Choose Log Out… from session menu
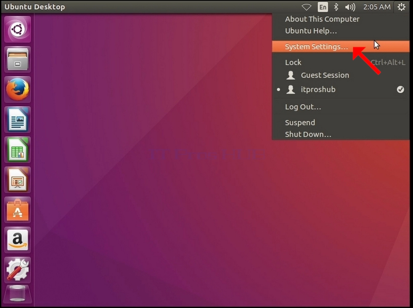413x308 pixels. 341,107
